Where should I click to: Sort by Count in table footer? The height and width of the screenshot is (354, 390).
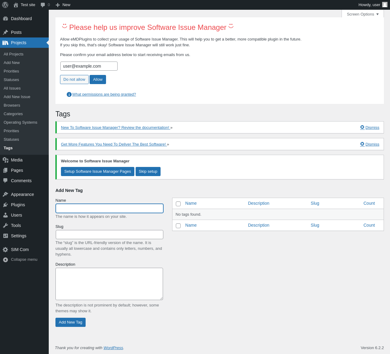pyautogui.click(x=369, y=225)
